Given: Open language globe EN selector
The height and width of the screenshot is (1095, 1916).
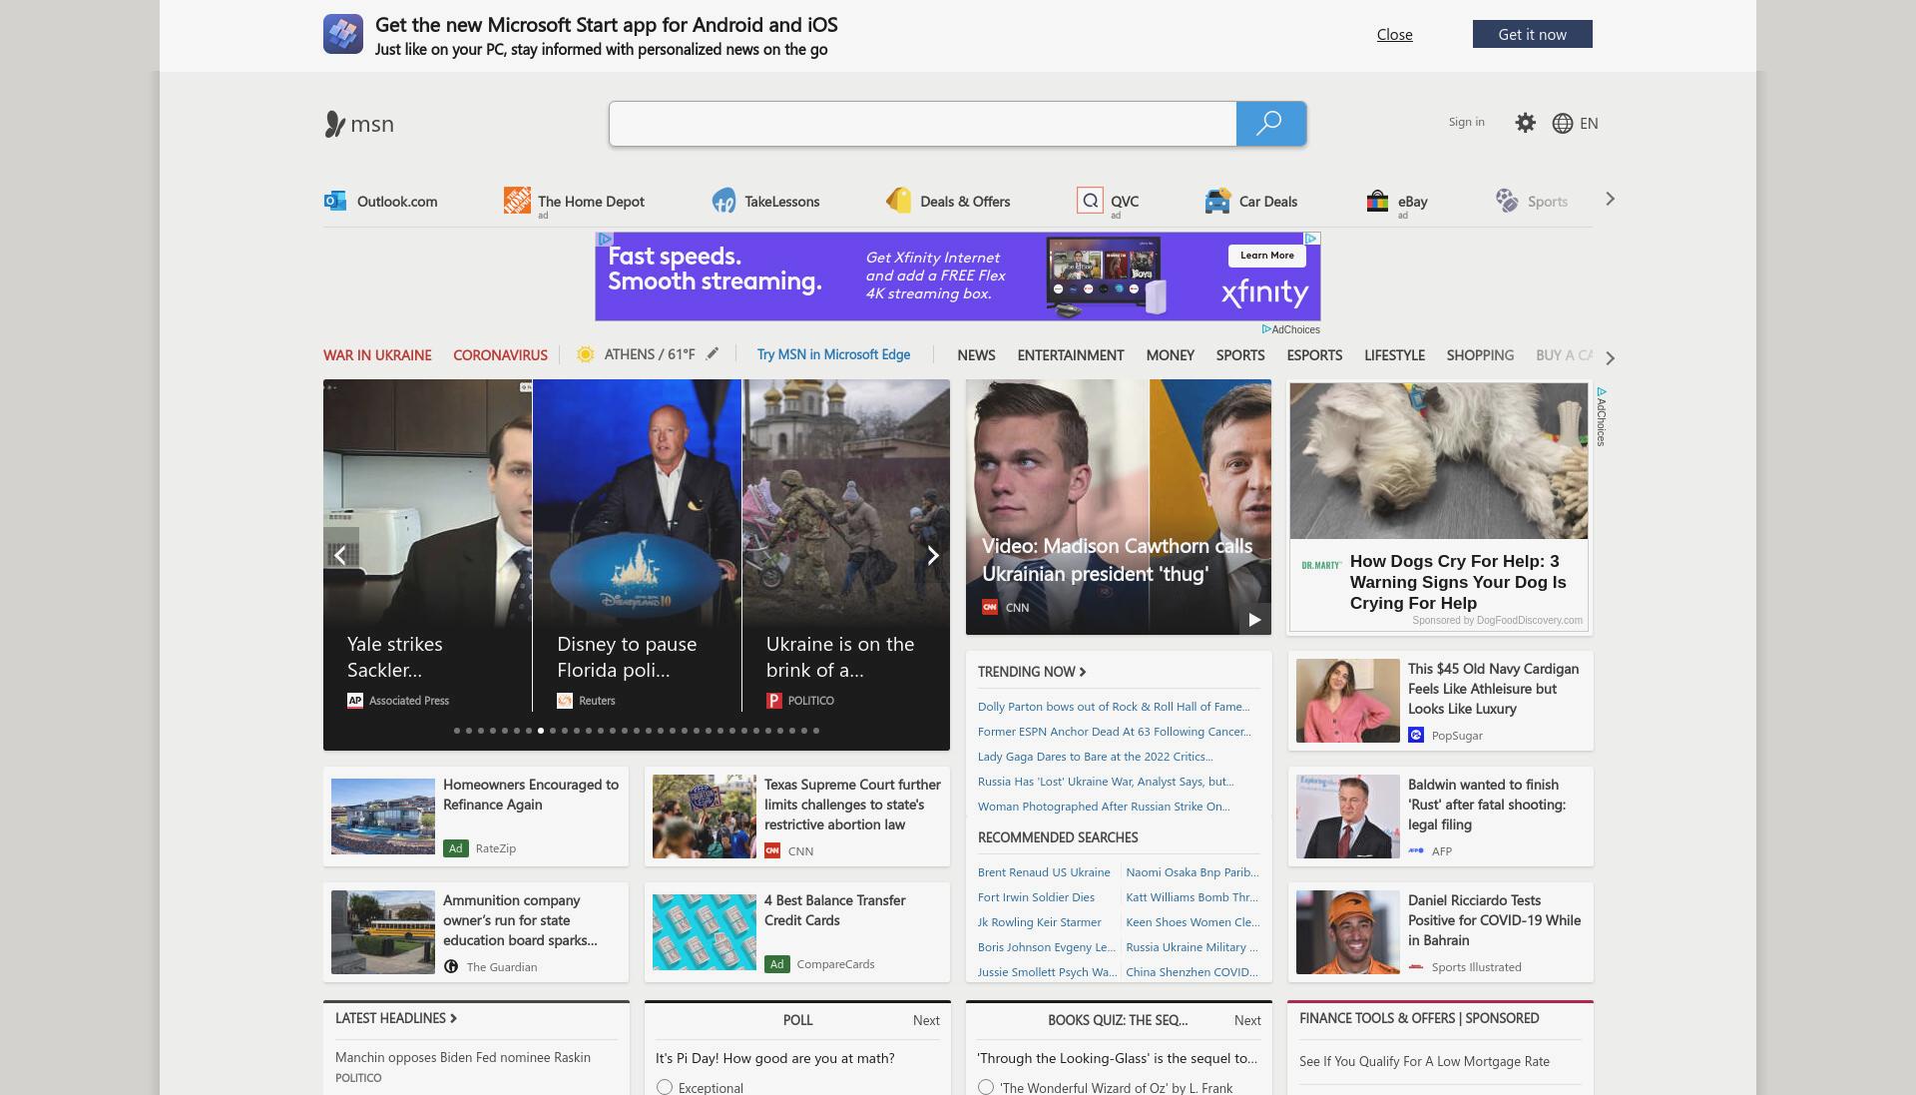Looking at the screenshot, I should 1575,123.
